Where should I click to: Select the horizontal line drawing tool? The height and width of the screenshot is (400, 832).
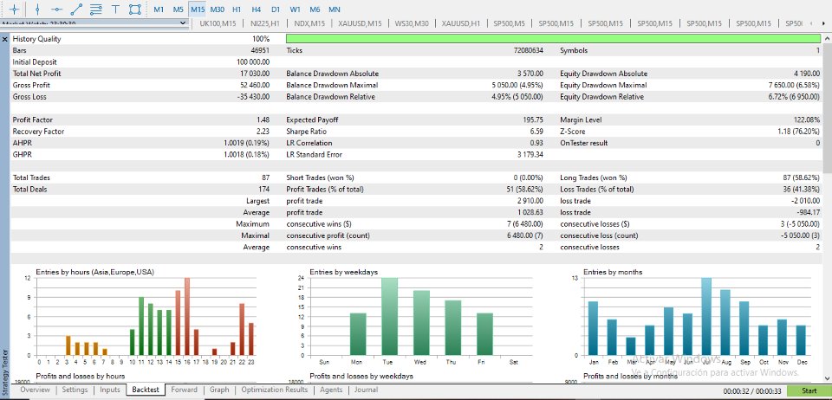(57, 9)
